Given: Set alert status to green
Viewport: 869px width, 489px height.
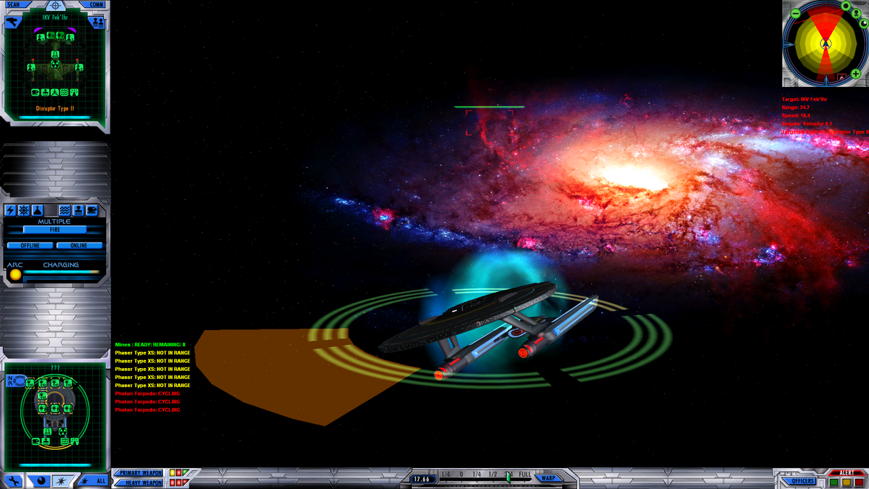Looking at the screenshot, I should (x=834, y=483).
